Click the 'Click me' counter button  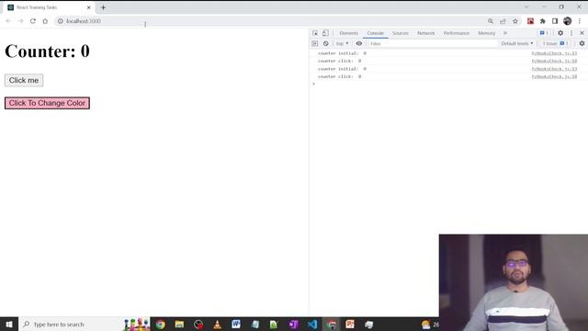[x=24, y=80]
